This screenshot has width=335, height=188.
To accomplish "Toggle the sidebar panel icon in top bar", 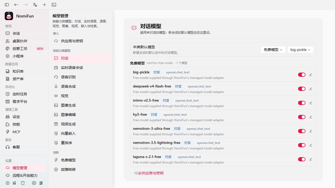I will (x=7, y=5).
